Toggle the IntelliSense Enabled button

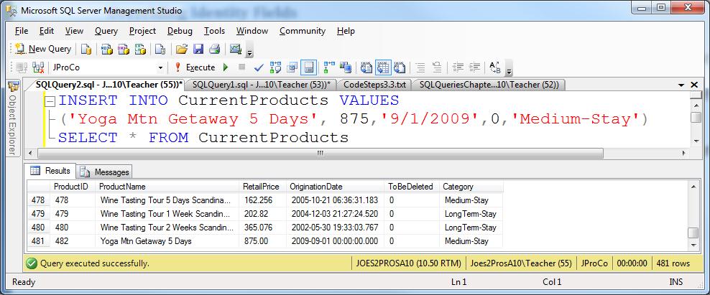click(x=309, y=67)
